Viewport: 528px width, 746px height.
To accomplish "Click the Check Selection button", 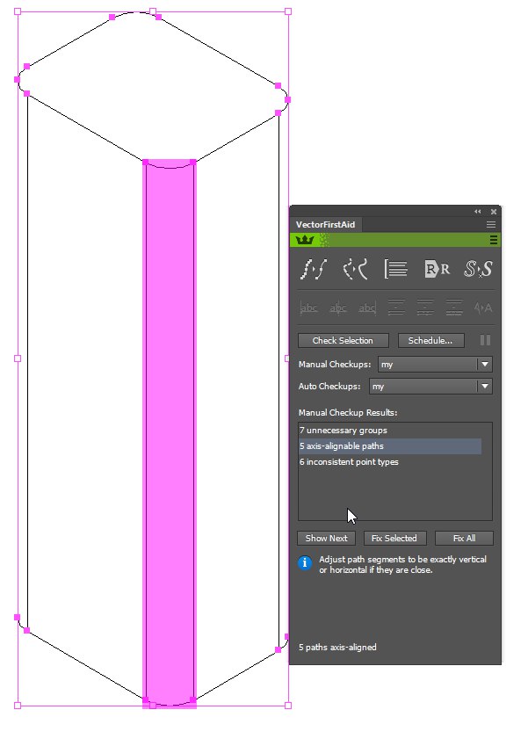I will coord(343,340).
